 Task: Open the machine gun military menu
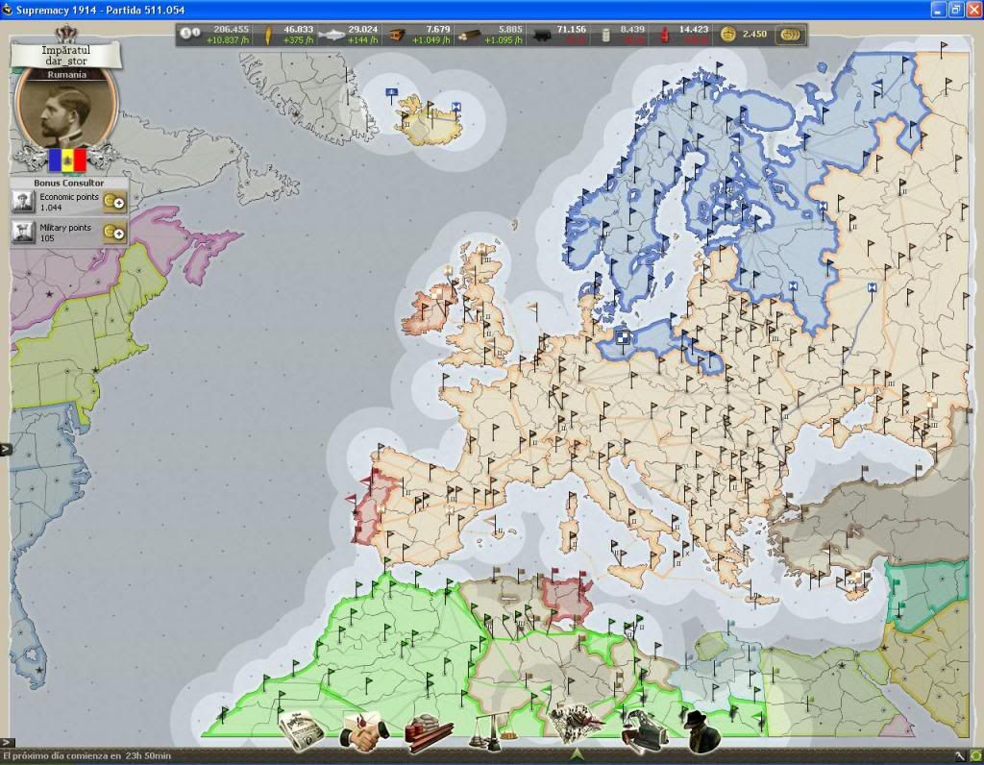click(x=645, y=731)
